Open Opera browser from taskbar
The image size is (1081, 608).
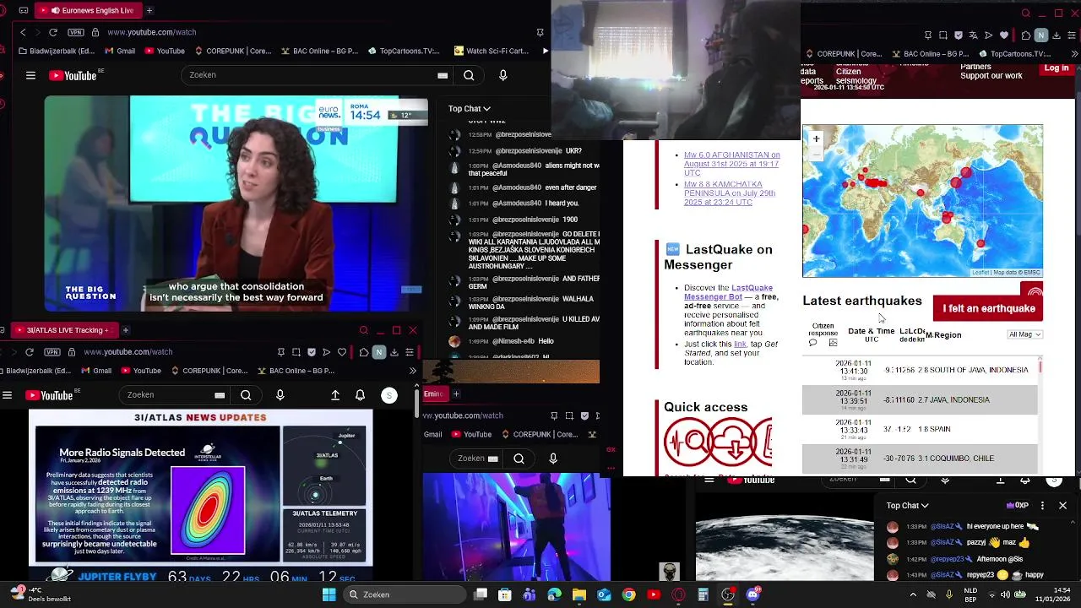(x=678, y=594)
